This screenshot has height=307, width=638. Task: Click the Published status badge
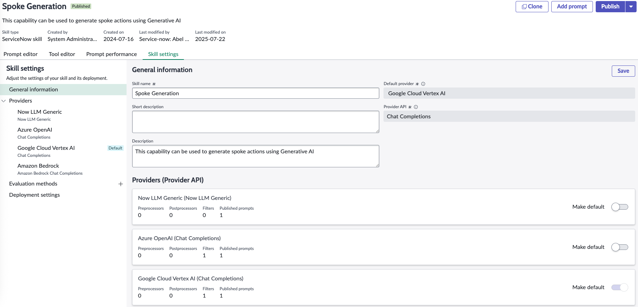click(x=81, y=6)
